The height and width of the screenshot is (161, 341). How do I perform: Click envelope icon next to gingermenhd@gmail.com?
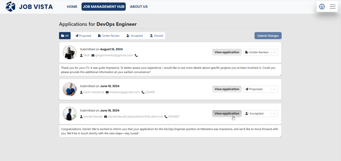tap(93, 55)
